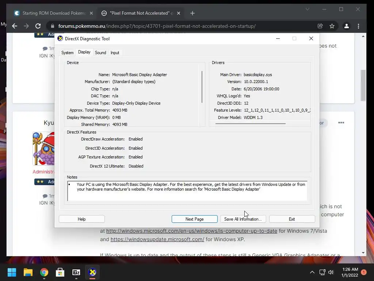The height and width of the screenshot is (281, 374).
Task: Click DirectX Diagnostic taskbar icon
Action: coord(92,272)
